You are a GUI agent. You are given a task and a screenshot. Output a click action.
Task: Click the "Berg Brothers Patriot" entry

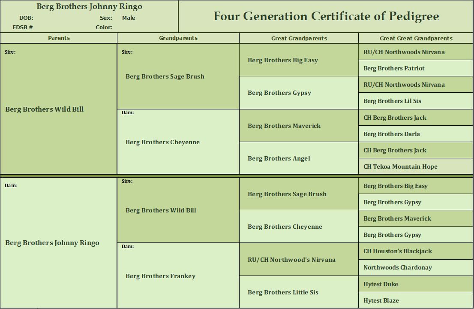click(394, 68)
